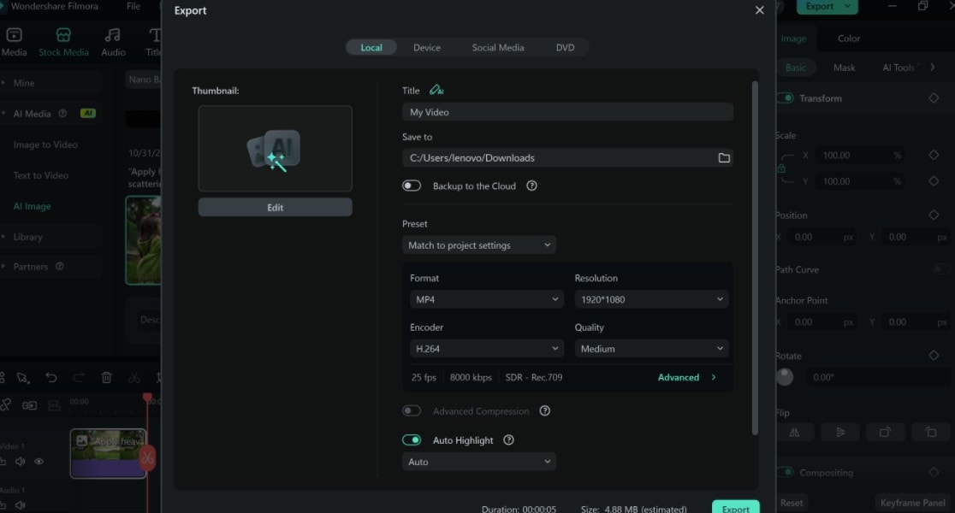Click the AI title generator icon

point(436,91)
